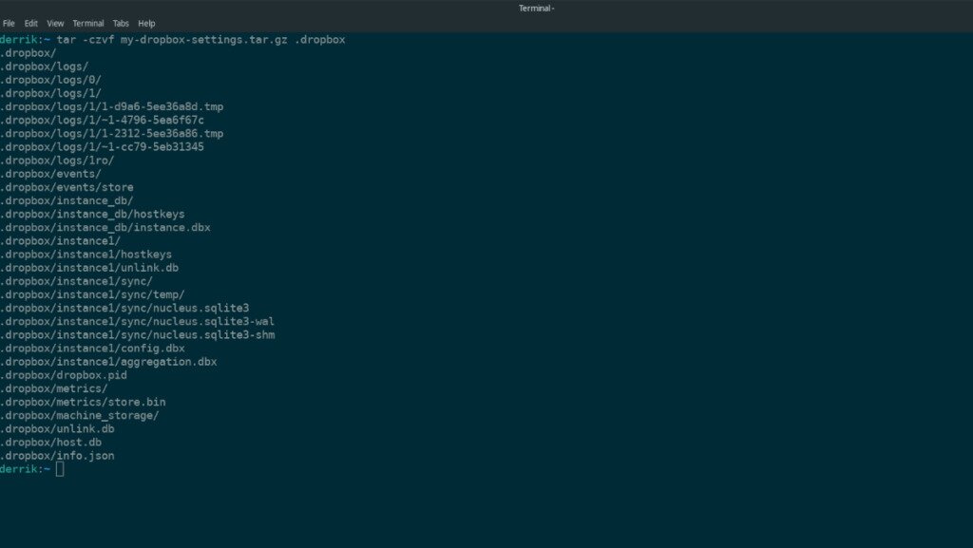
Task: Open the View menu
Action: tap(54, 23)
